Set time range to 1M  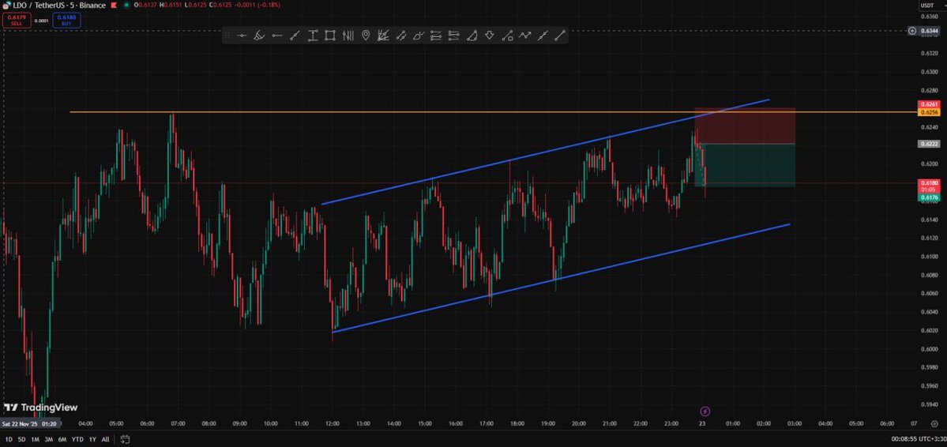point(35,439)
